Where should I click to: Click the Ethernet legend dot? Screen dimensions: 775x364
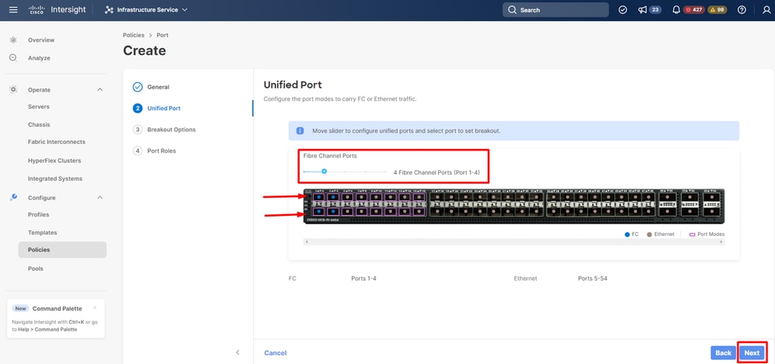649,234
